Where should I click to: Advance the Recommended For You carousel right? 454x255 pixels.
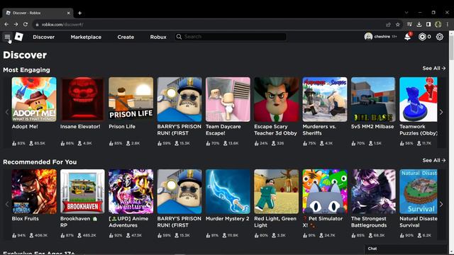tap(441, 205)
